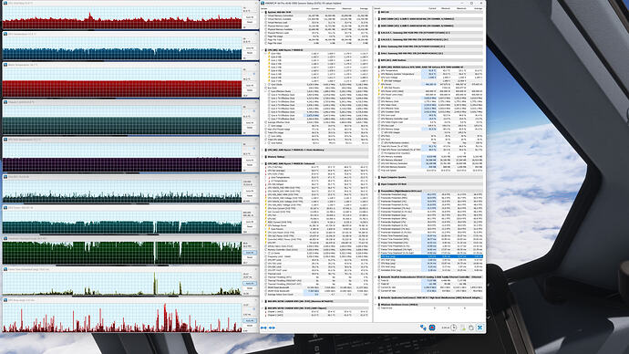Click Auto fit in the GPU Busy graph
This screenshot has height=354, width=629.
[x=249, y=320]
